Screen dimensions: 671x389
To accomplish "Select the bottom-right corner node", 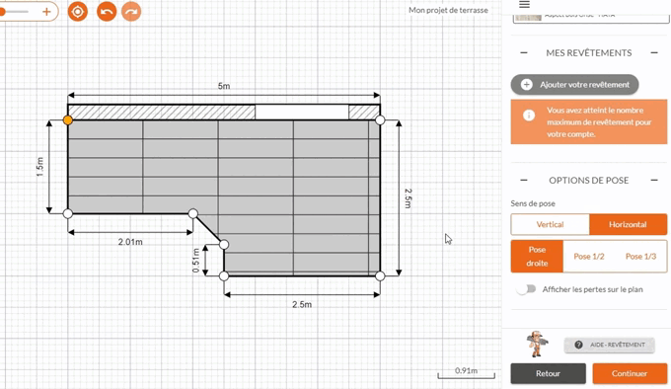I will tap(380, 276).
